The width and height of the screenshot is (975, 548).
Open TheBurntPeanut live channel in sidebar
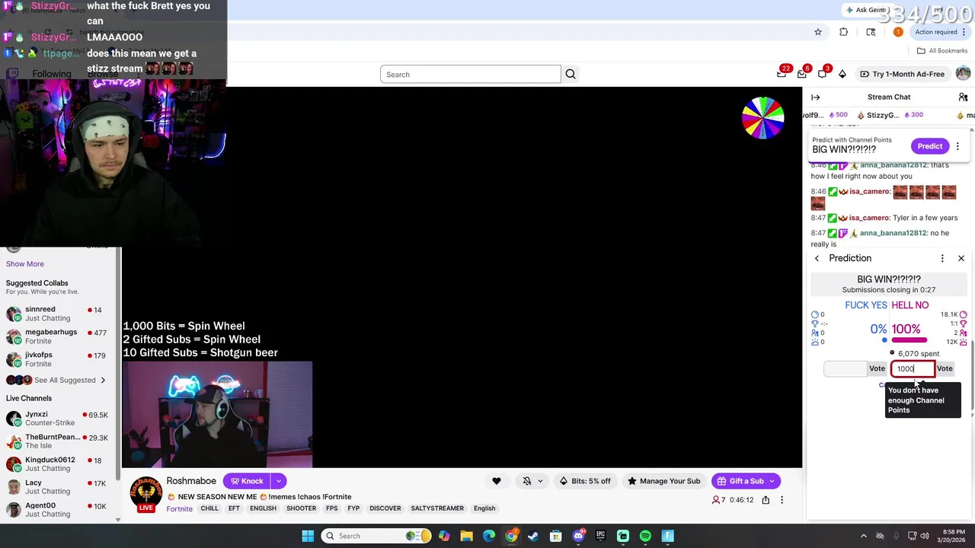pos(58,441)
